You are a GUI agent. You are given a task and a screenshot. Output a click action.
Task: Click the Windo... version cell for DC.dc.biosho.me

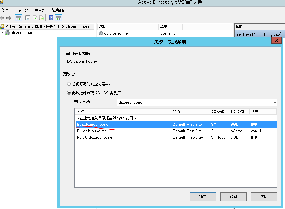pos(238,131)
